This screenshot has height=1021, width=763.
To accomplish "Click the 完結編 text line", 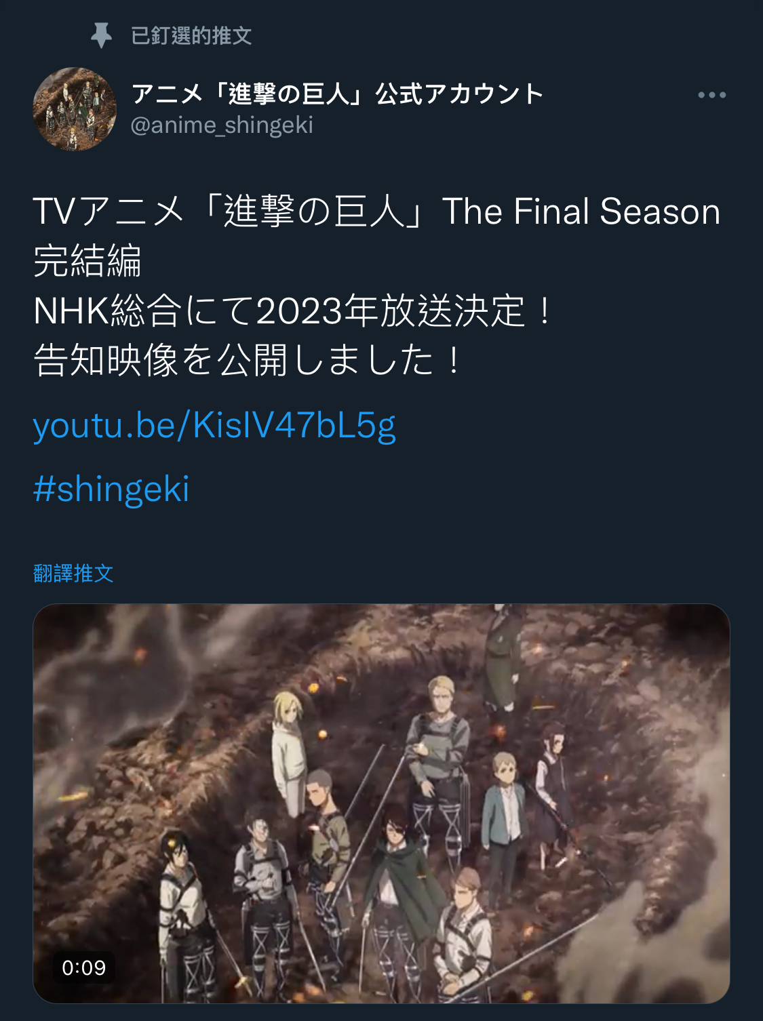I will pos(87,261).
